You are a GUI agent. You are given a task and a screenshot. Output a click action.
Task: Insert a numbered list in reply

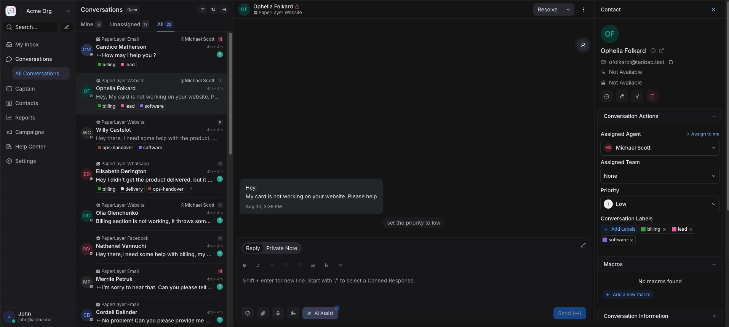click(x=327, y=265)
